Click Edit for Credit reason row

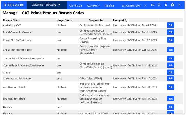170,72
